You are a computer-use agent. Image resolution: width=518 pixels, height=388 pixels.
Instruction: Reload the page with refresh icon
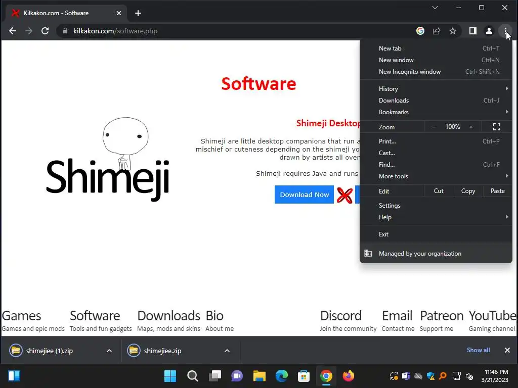click(45, 31)
